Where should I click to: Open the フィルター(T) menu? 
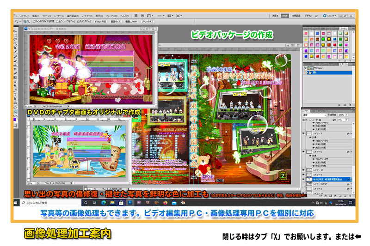point(87,16)
